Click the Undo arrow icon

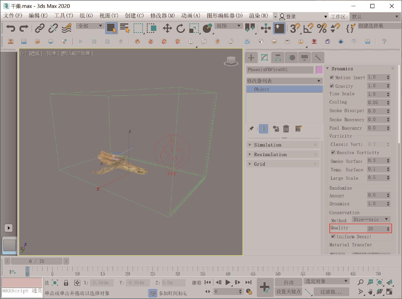tap(11, 28)
